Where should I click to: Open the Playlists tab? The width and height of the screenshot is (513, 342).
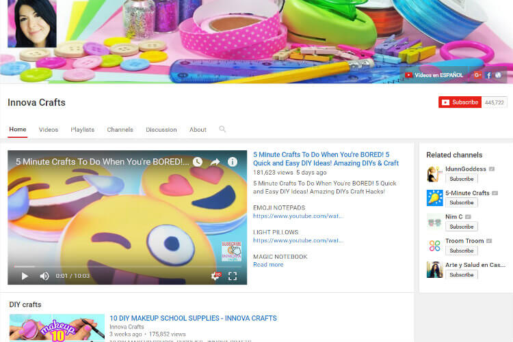pos(82,130)
